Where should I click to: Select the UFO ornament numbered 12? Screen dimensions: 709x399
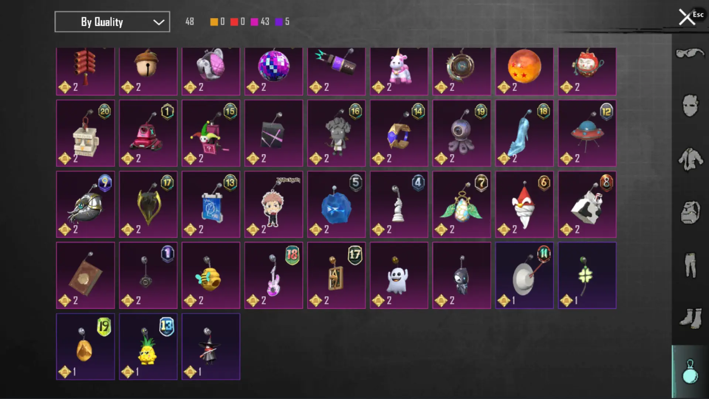pyautogui.click(x=587, y=133)
